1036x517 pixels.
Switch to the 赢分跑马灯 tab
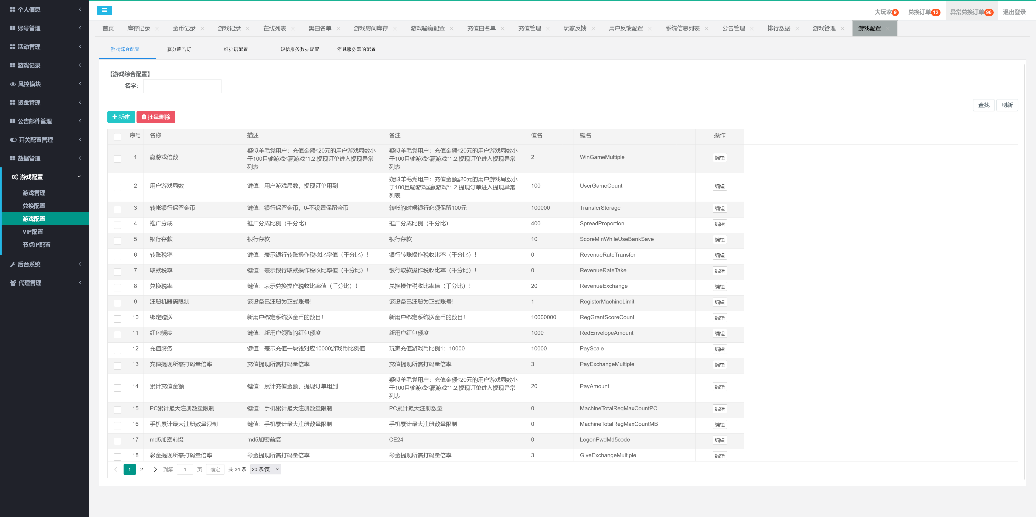179,49
